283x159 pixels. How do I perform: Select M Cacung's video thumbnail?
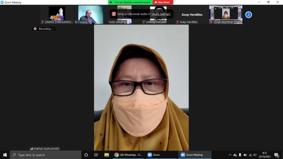91,14
